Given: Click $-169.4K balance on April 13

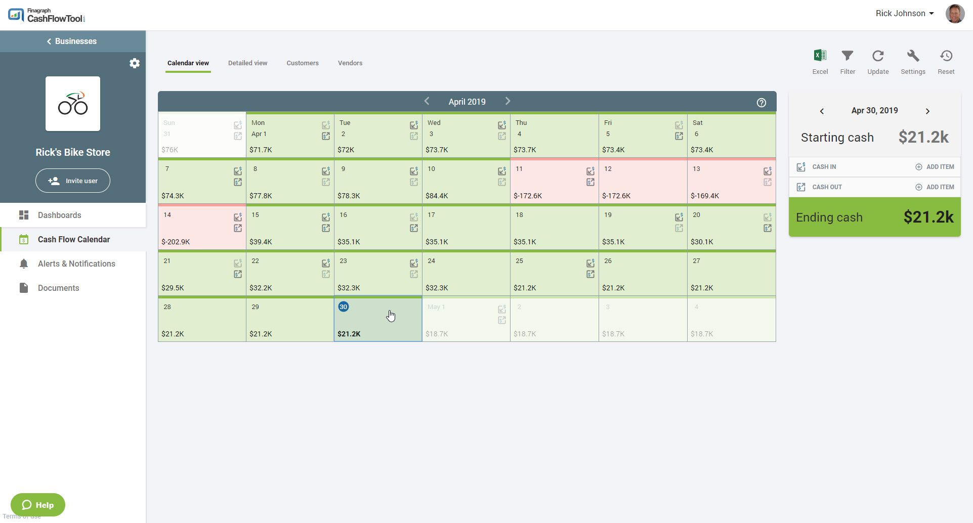Looking at the screenshot, I should [x=705, y=196].
